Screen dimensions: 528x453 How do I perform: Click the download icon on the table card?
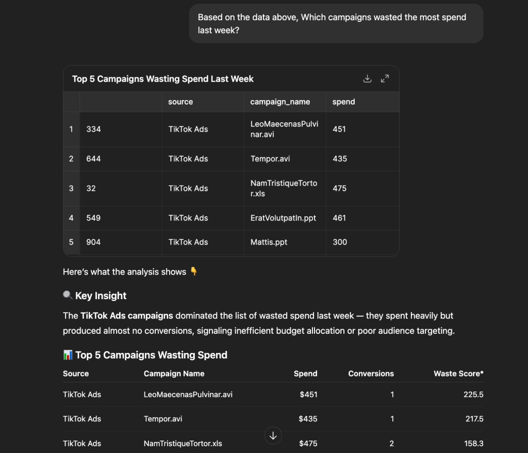[367, 78]
